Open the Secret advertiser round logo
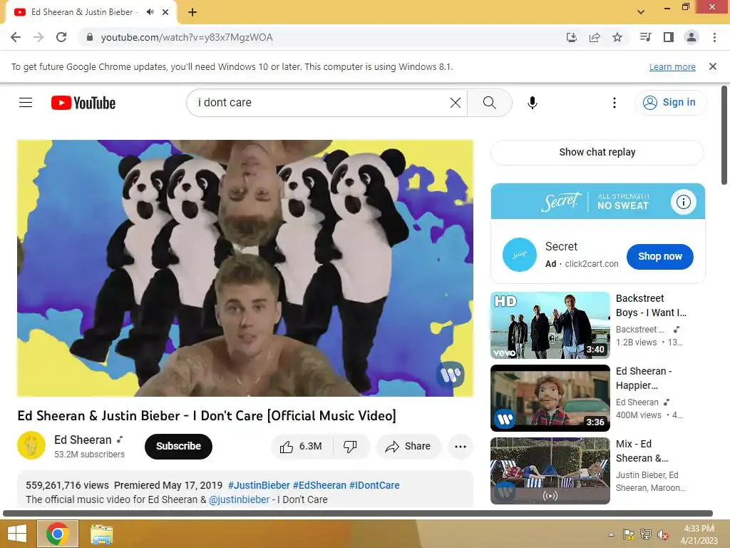730x548 pixels. 520,255
